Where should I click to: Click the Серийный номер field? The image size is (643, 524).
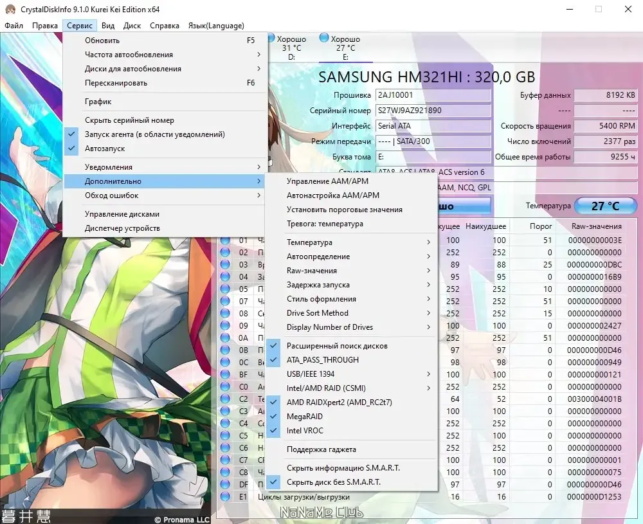tap(433, 111)
